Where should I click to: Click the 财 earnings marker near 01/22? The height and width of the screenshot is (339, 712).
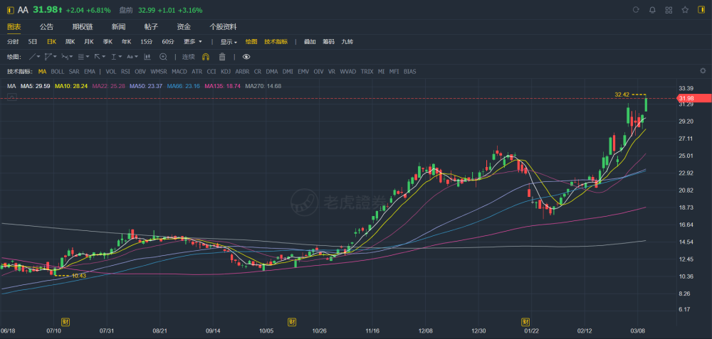point(525,322)
